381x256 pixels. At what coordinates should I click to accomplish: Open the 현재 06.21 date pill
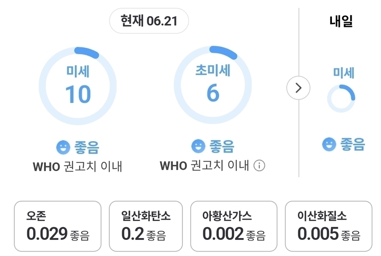pos(149,21)
